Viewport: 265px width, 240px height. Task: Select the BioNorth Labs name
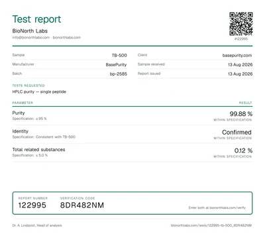point(30,31)
